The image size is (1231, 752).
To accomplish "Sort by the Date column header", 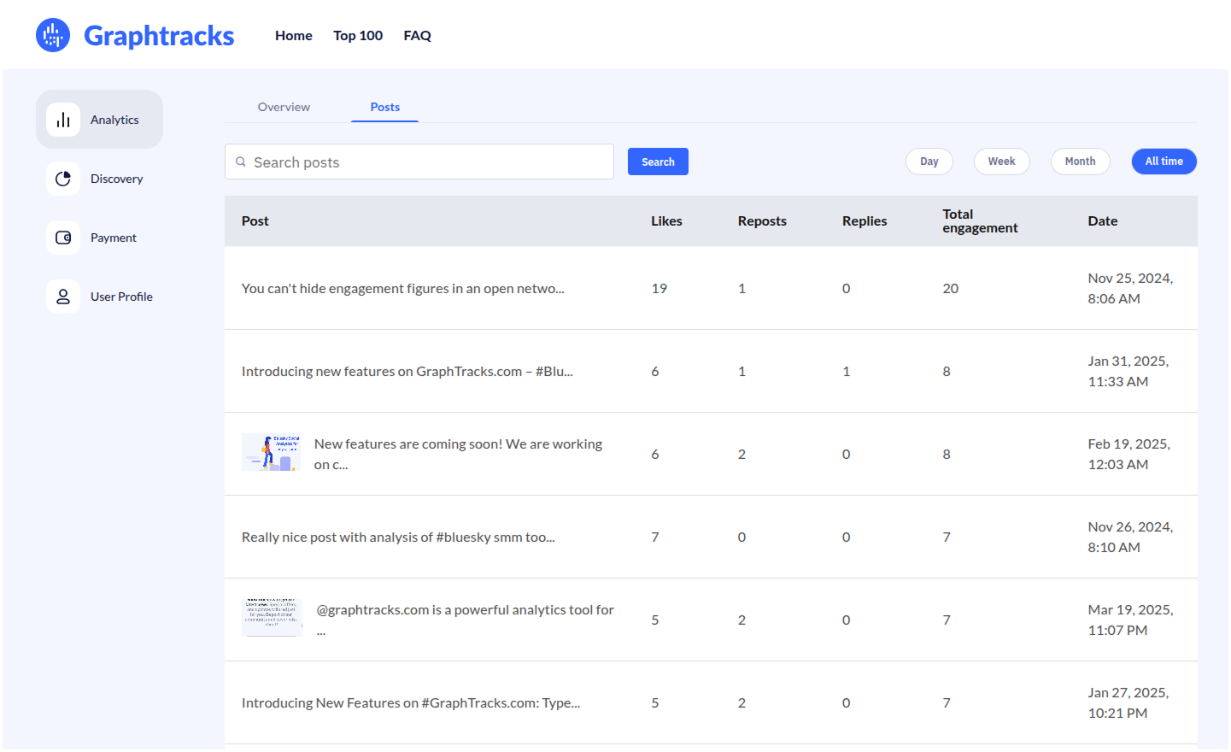I will (x=1103, y=220).
